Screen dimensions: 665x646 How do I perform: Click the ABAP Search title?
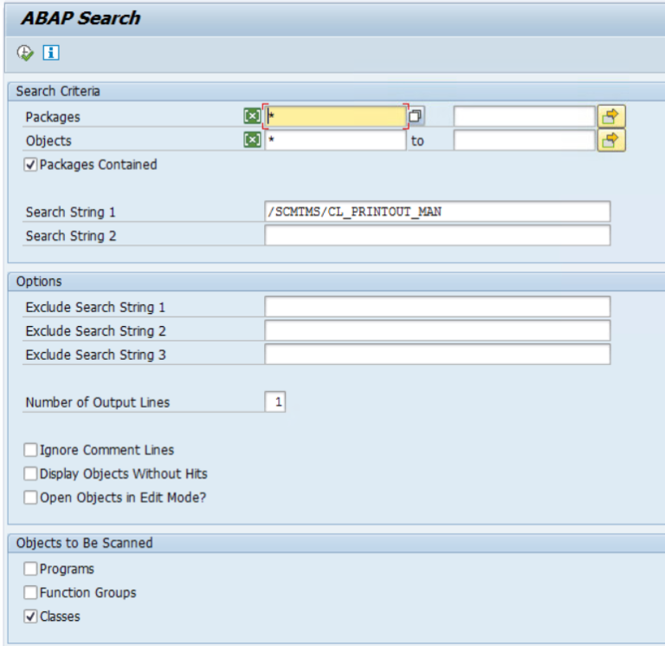point(81,18)
